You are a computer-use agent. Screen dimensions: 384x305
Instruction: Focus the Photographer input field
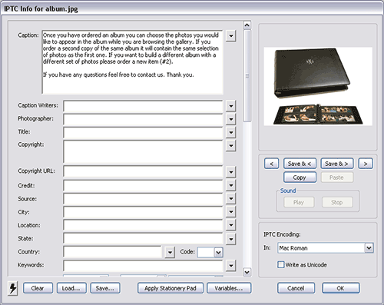pos(143,120)
